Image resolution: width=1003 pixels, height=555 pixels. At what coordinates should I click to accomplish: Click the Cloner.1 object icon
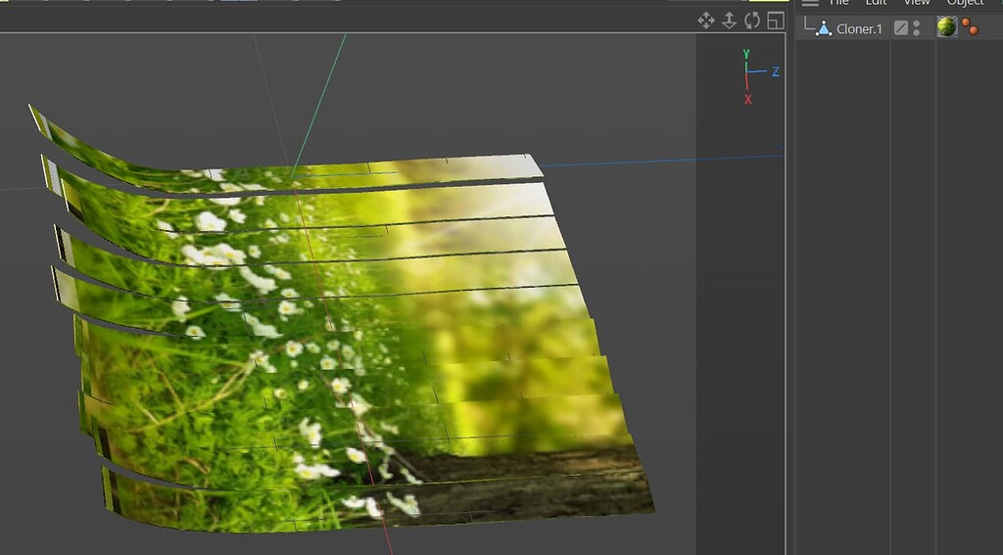click(824, 28)
